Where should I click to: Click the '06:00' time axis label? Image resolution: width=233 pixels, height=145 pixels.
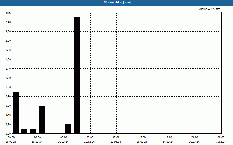pos(63,137)
